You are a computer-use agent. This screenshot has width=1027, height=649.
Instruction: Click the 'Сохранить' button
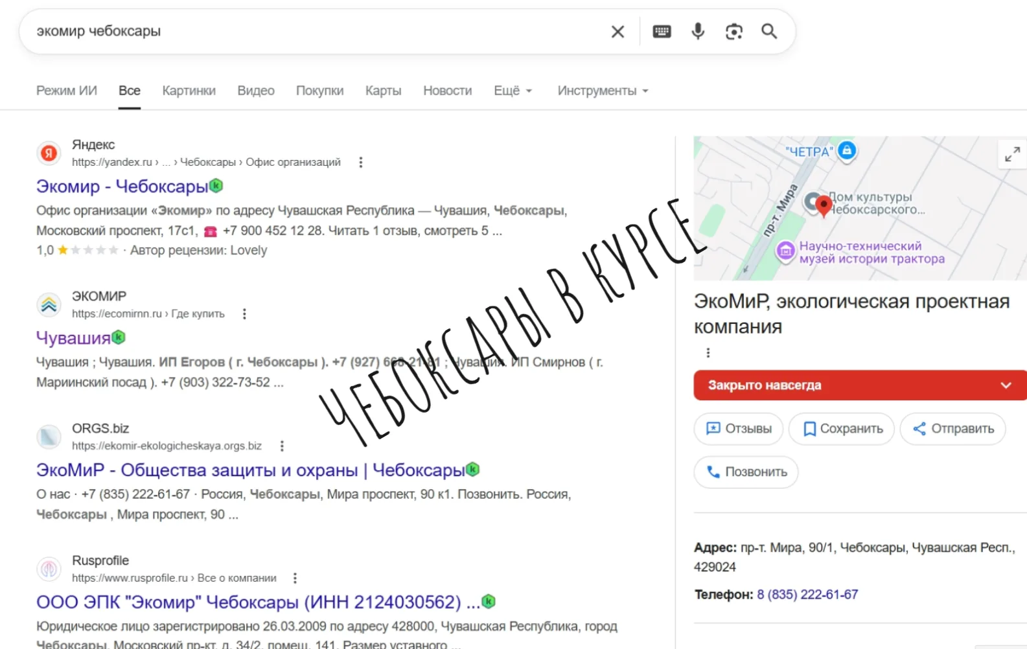(x=841, y=429)
